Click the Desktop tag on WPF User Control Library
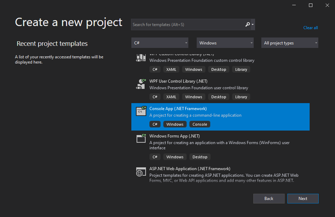The height and width of the screenshot is (217, 335). click(x=219, y=97)
